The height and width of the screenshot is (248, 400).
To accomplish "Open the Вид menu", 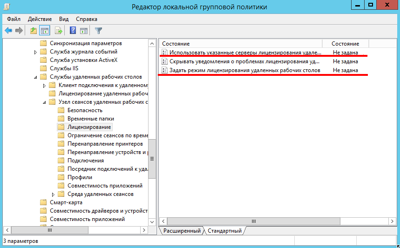I will pyautogui.click(x=64, y=19).
